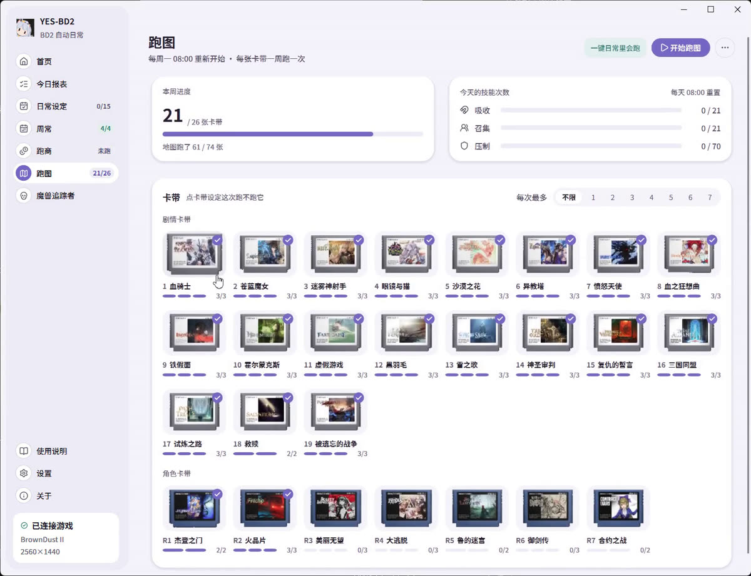The height and width of the screenshot is (576, 751).
Task: Toggle the checkmark on 苍蓝魔女 cartridge
Action: (x=288, y=240)
